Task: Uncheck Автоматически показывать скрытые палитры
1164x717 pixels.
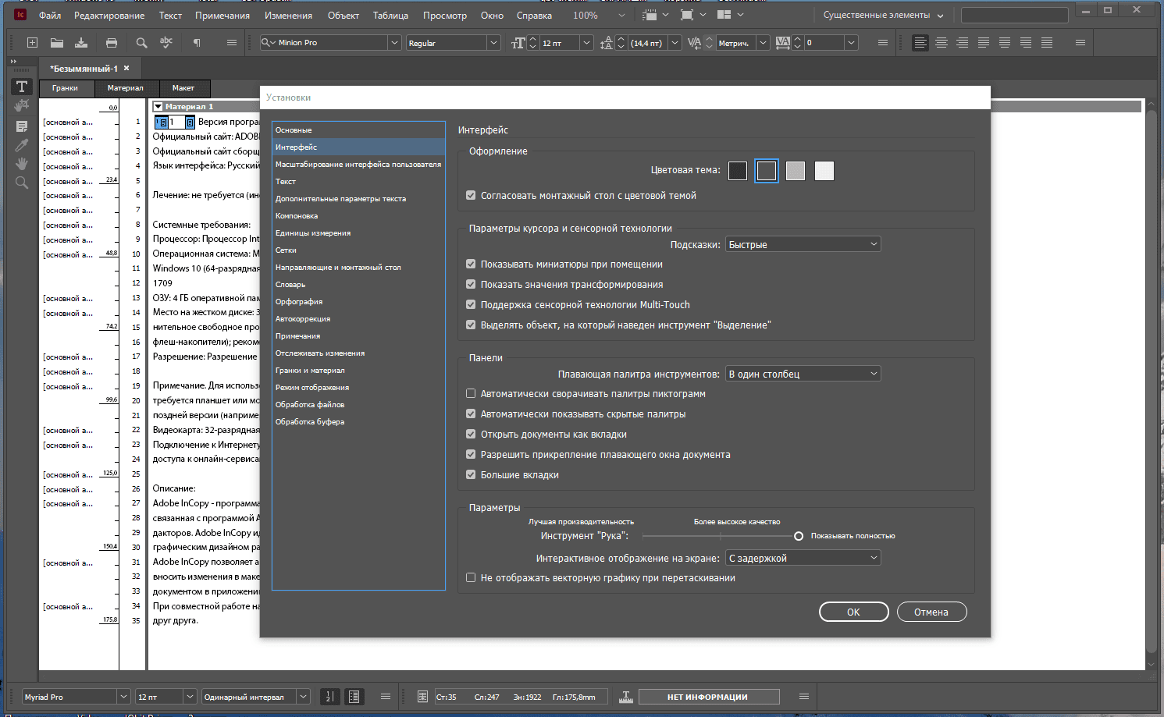Action: 471,414
